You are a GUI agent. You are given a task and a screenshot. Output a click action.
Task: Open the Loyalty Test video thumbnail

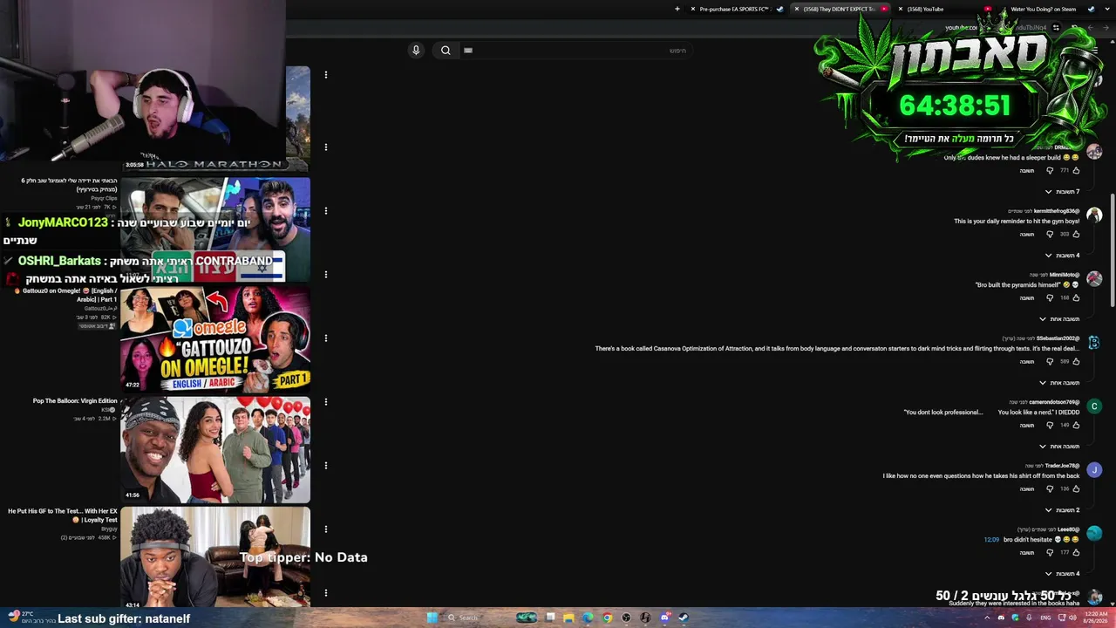click(x=215, y=556)
